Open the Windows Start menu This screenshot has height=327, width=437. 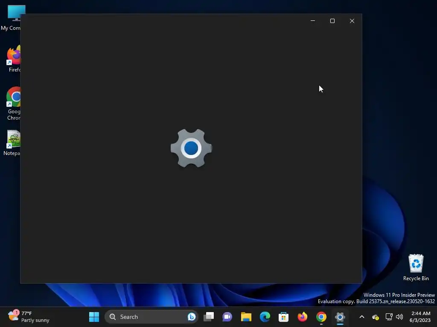94,317
